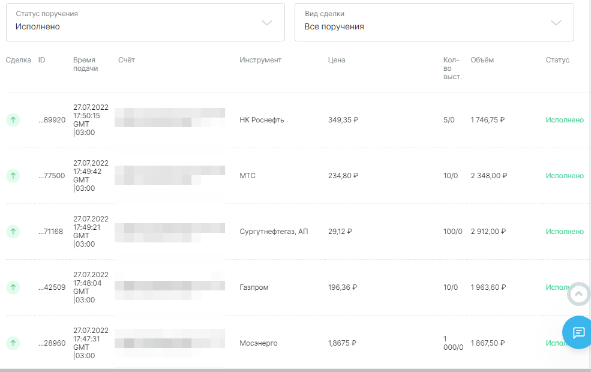Screen dimensions: 591x372
Task: Click the Газпром instrument name
Action: pyautogui.click(x=254, y=287)
